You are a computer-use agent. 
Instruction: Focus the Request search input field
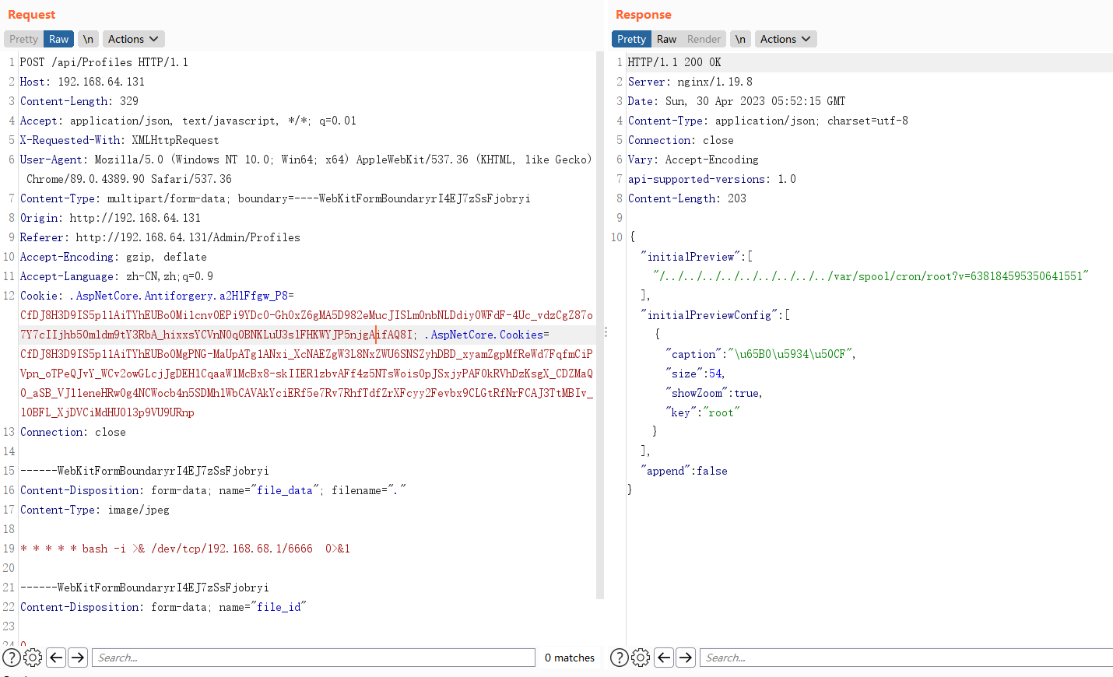314,658
